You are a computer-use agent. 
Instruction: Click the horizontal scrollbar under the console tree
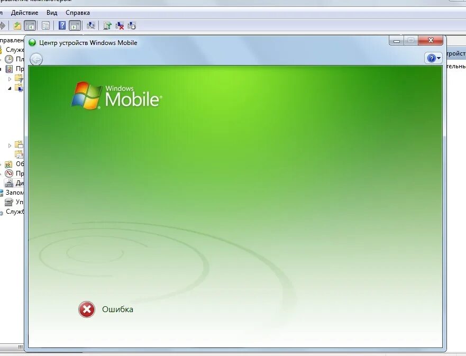[12, 347]
